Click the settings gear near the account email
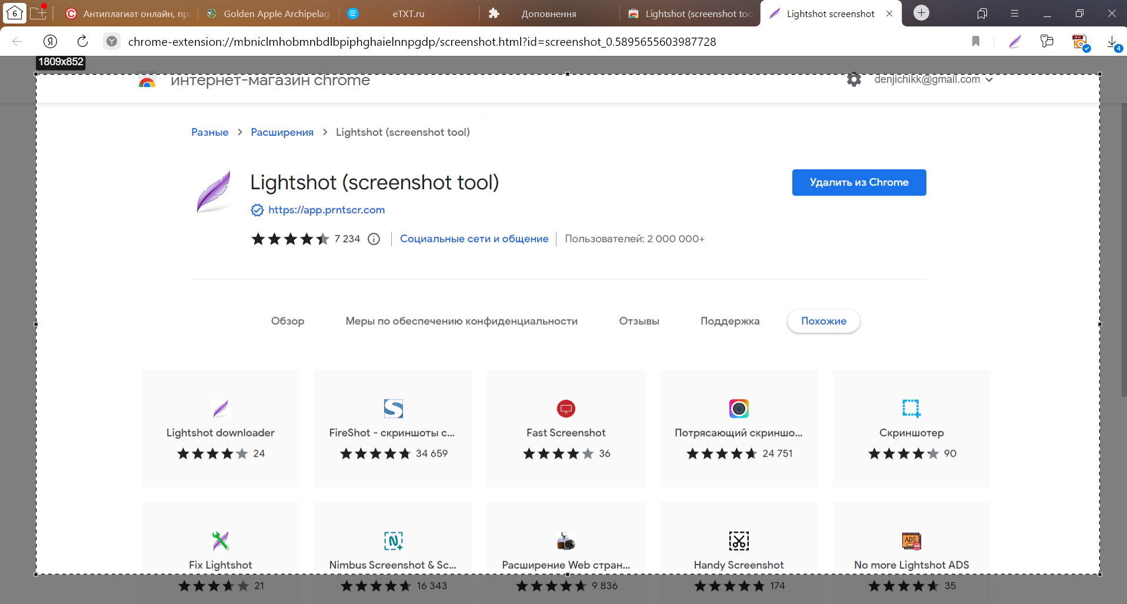The image size is (1127, 604). 854,79
